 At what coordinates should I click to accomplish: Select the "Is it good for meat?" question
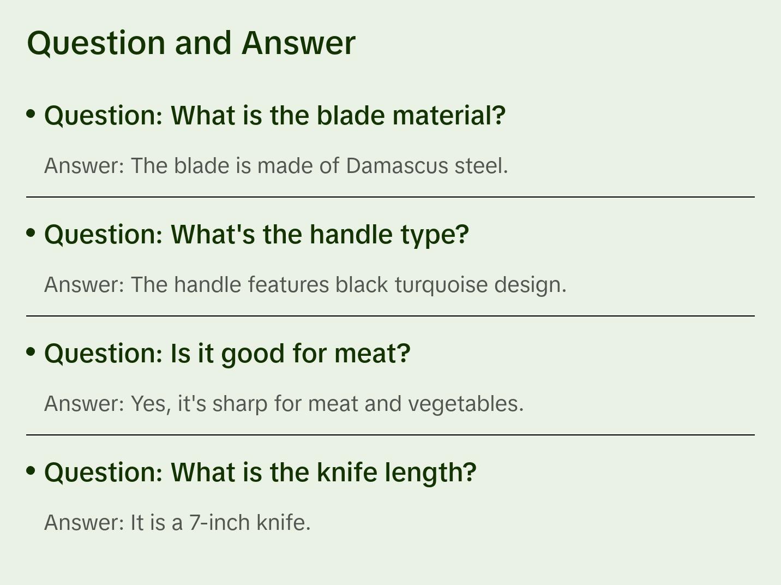click(227, 353)
